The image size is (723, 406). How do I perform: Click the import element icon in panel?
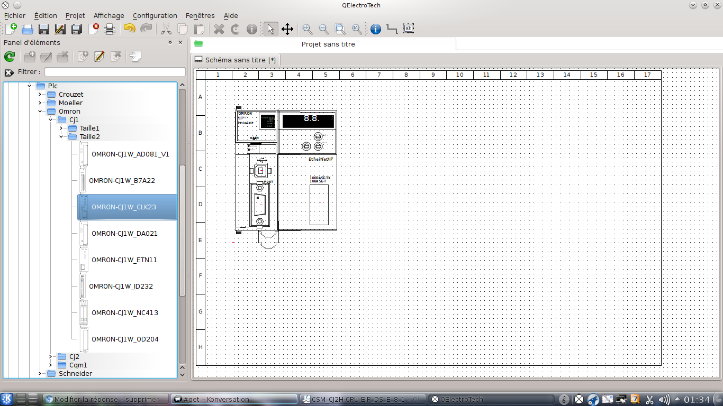pos(135,57)
